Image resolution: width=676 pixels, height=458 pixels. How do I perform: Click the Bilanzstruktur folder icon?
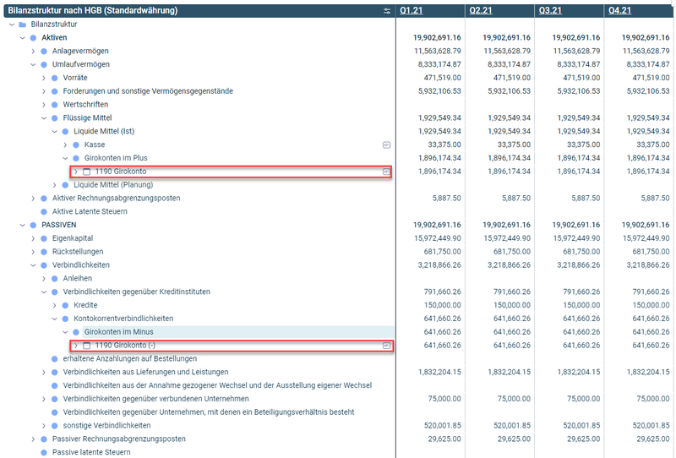tap(23, 25)
